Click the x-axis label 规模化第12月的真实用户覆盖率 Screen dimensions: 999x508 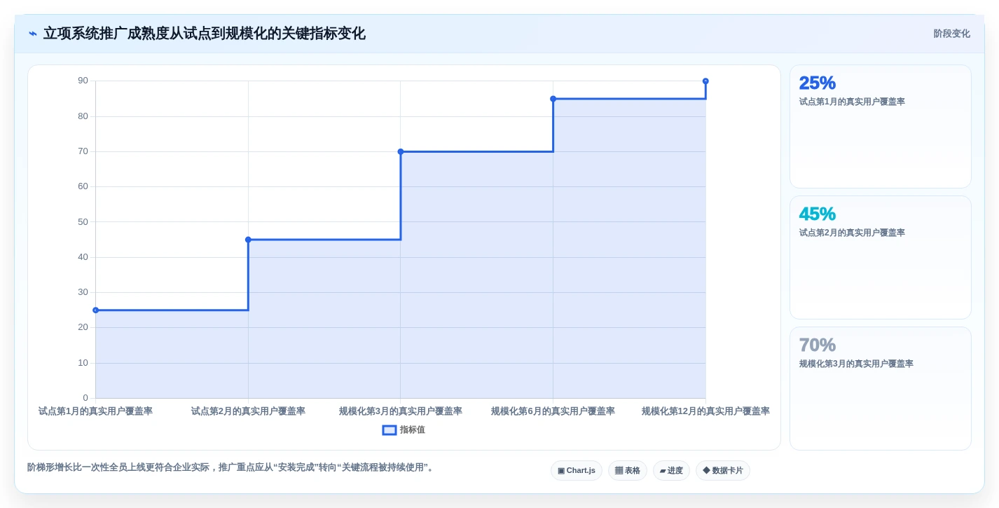[x=705, y=411]
